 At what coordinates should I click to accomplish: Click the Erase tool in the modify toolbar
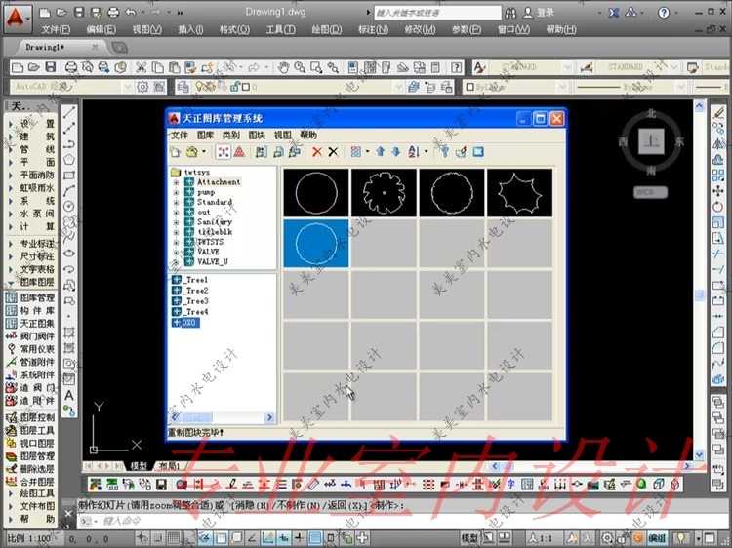(x=718, y=112)
